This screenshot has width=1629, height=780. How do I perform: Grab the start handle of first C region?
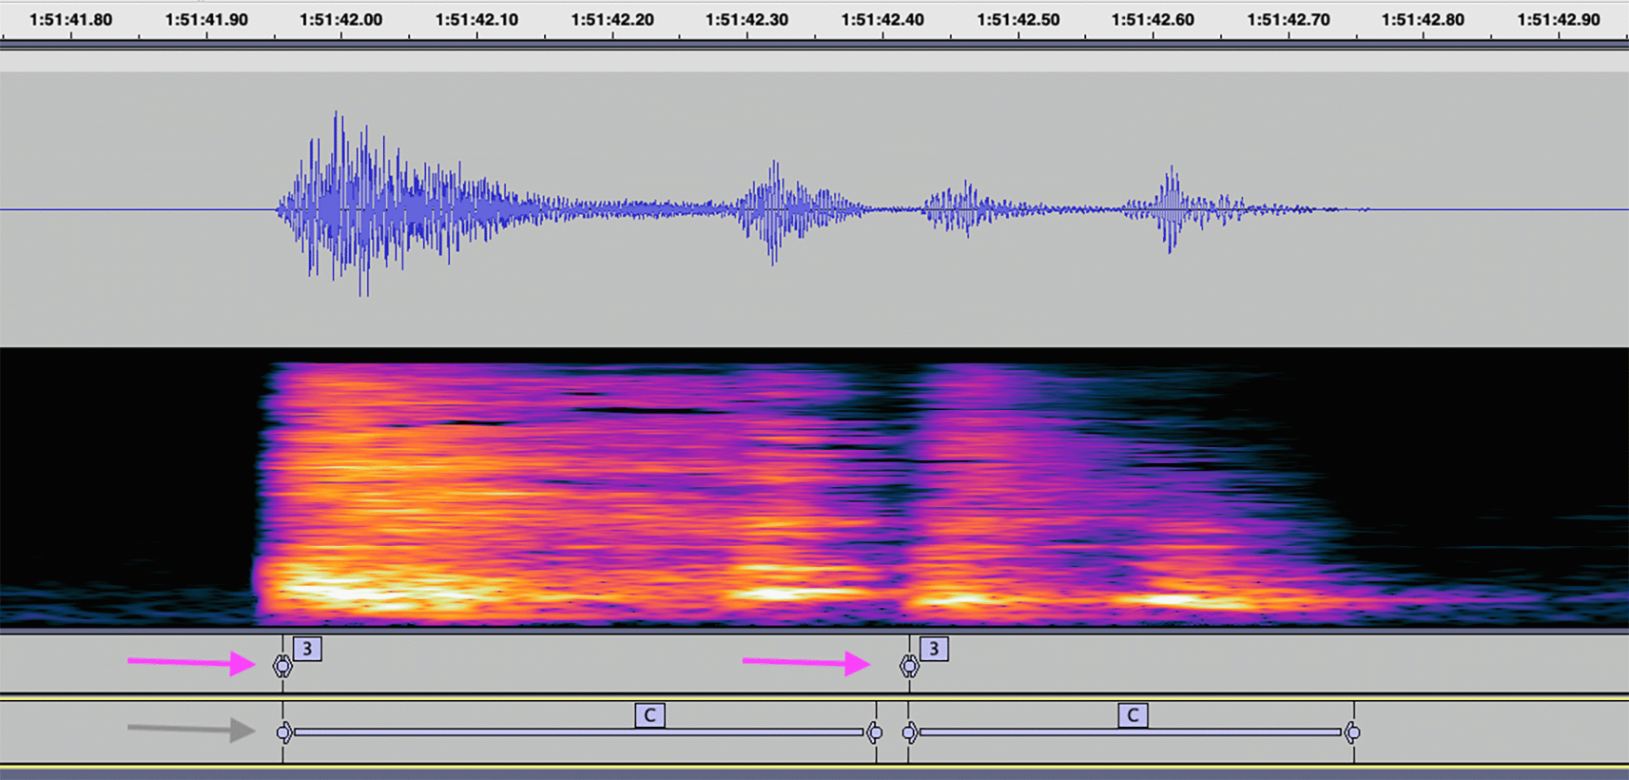[283, 732]
